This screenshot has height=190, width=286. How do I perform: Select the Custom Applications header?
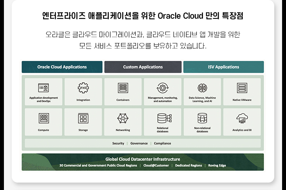point(143,67)
